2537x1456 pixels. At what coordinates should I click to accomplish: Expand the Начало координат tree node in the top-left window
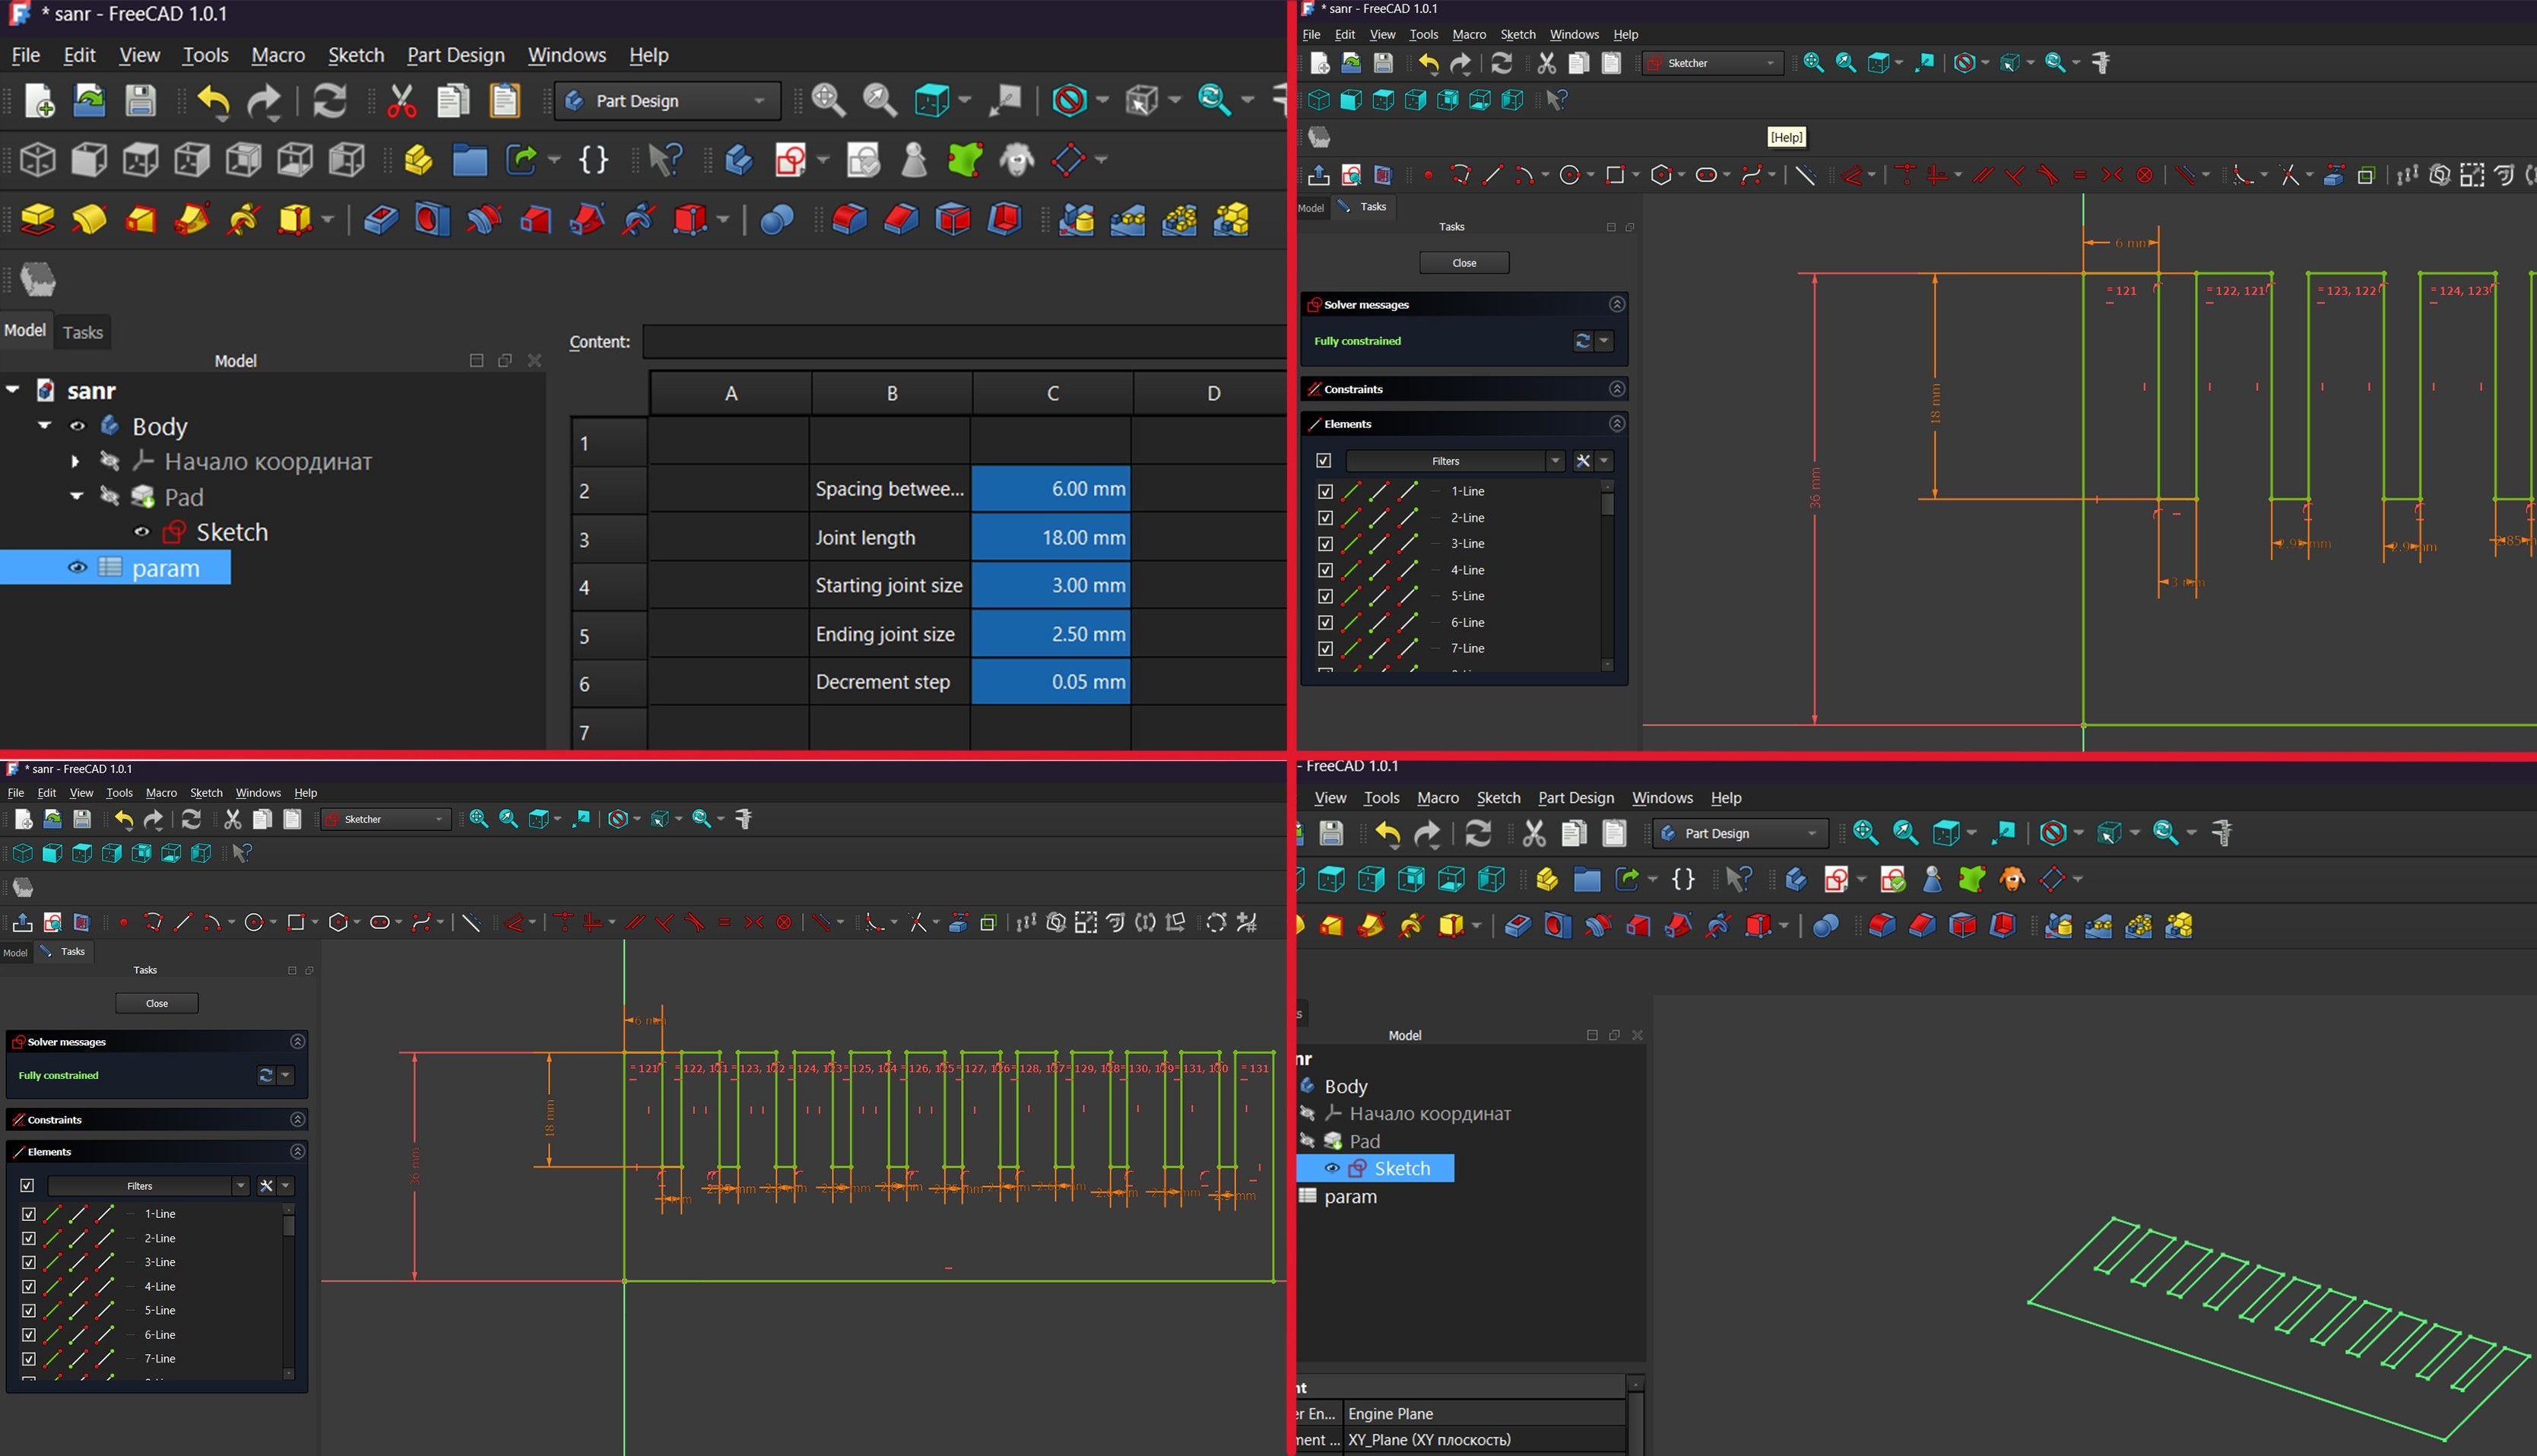[x=75, y=461]
